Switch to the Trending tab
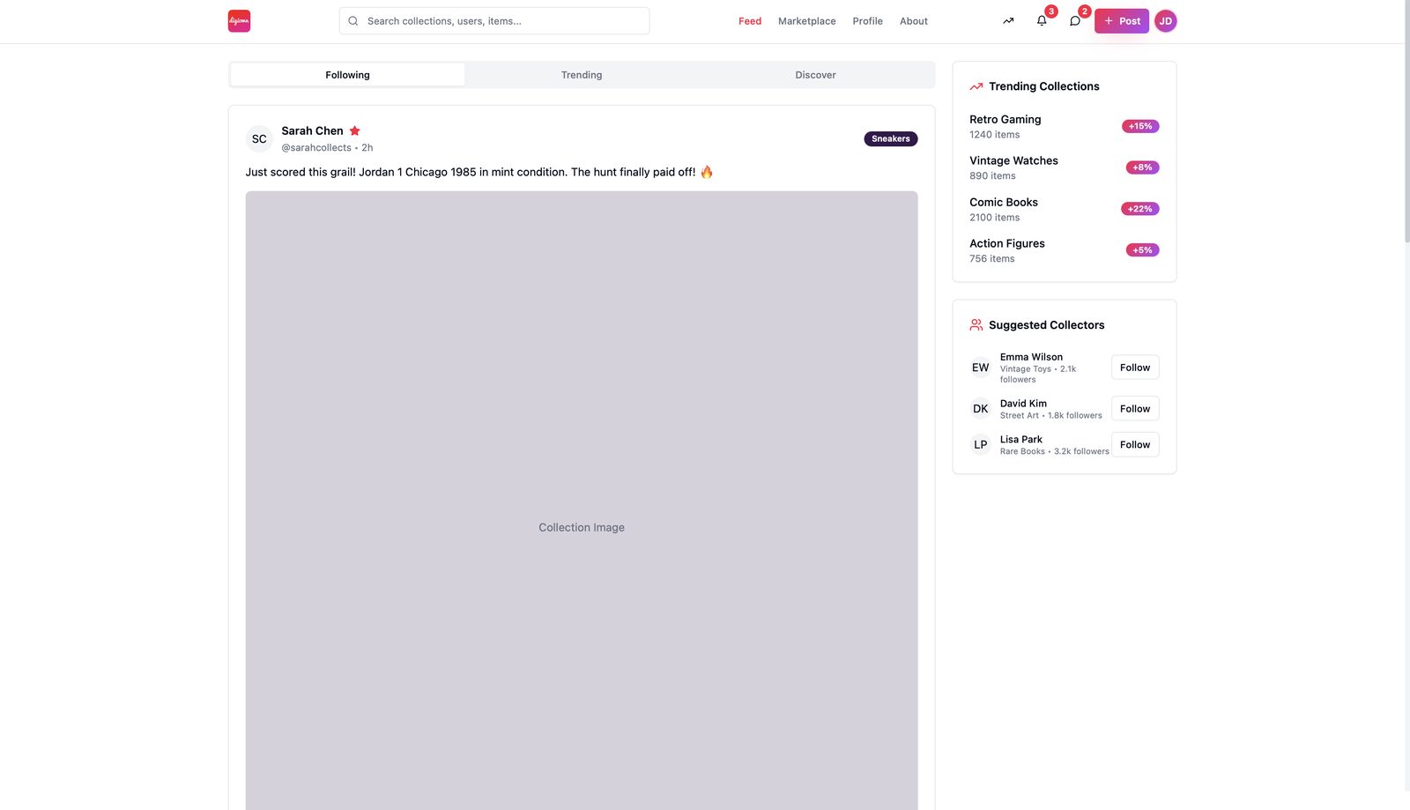This screenshot has width=1410, height=810. (582, 75)
